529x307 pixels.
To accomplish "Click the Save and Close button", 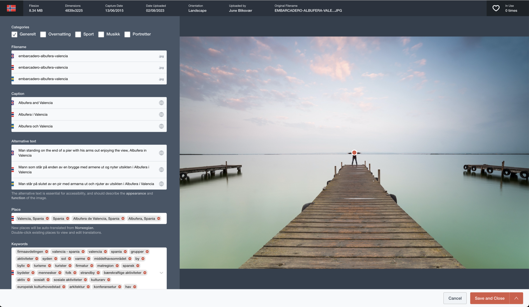I will point(489,298).
